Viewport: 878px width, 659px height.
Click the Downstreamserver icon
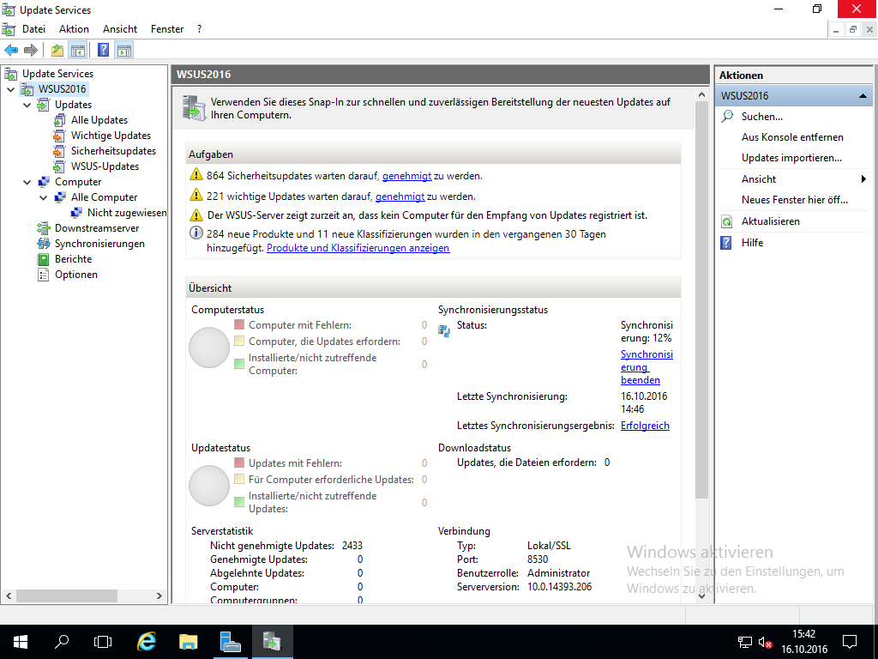(x=43, y=228)
